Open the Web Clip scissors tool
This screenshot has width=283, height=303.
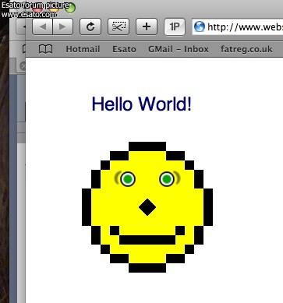(x=119, y=26)
